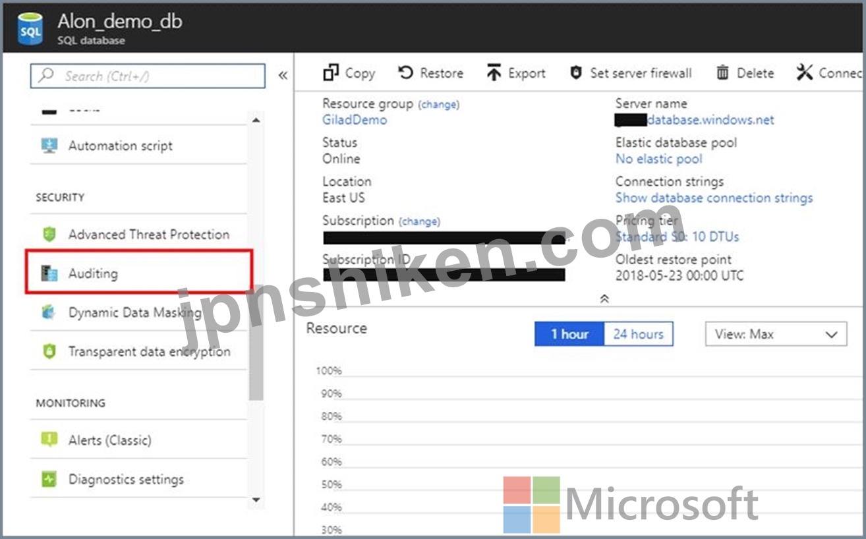The height and width of the screenshot is (539, 866).
Task: Click the Set server firewall shield icon
Action: click(x=575, y=72)
